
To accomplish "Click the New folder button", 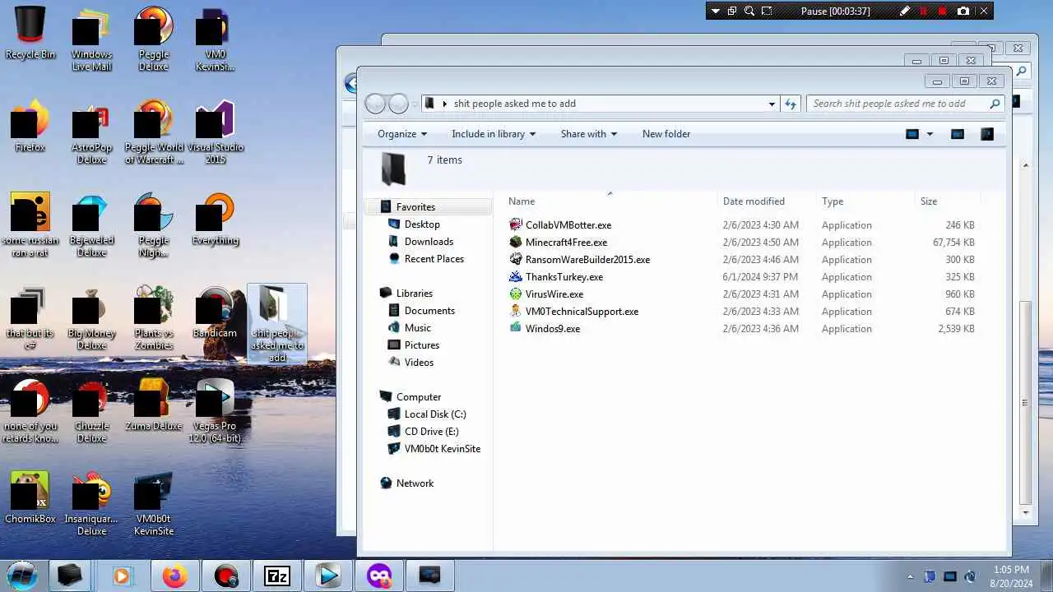I will (666, 134).
